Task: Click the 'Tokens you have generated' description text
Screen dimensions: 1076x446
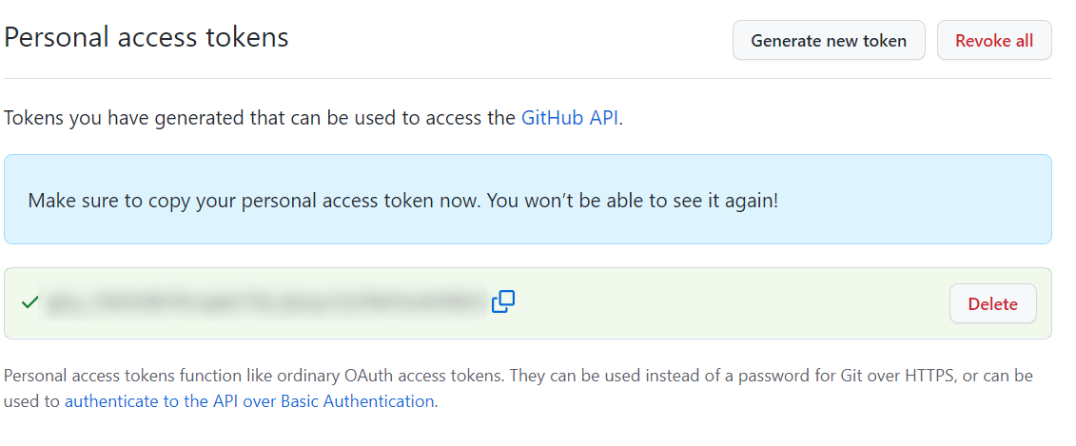Action: coord(313,118)
